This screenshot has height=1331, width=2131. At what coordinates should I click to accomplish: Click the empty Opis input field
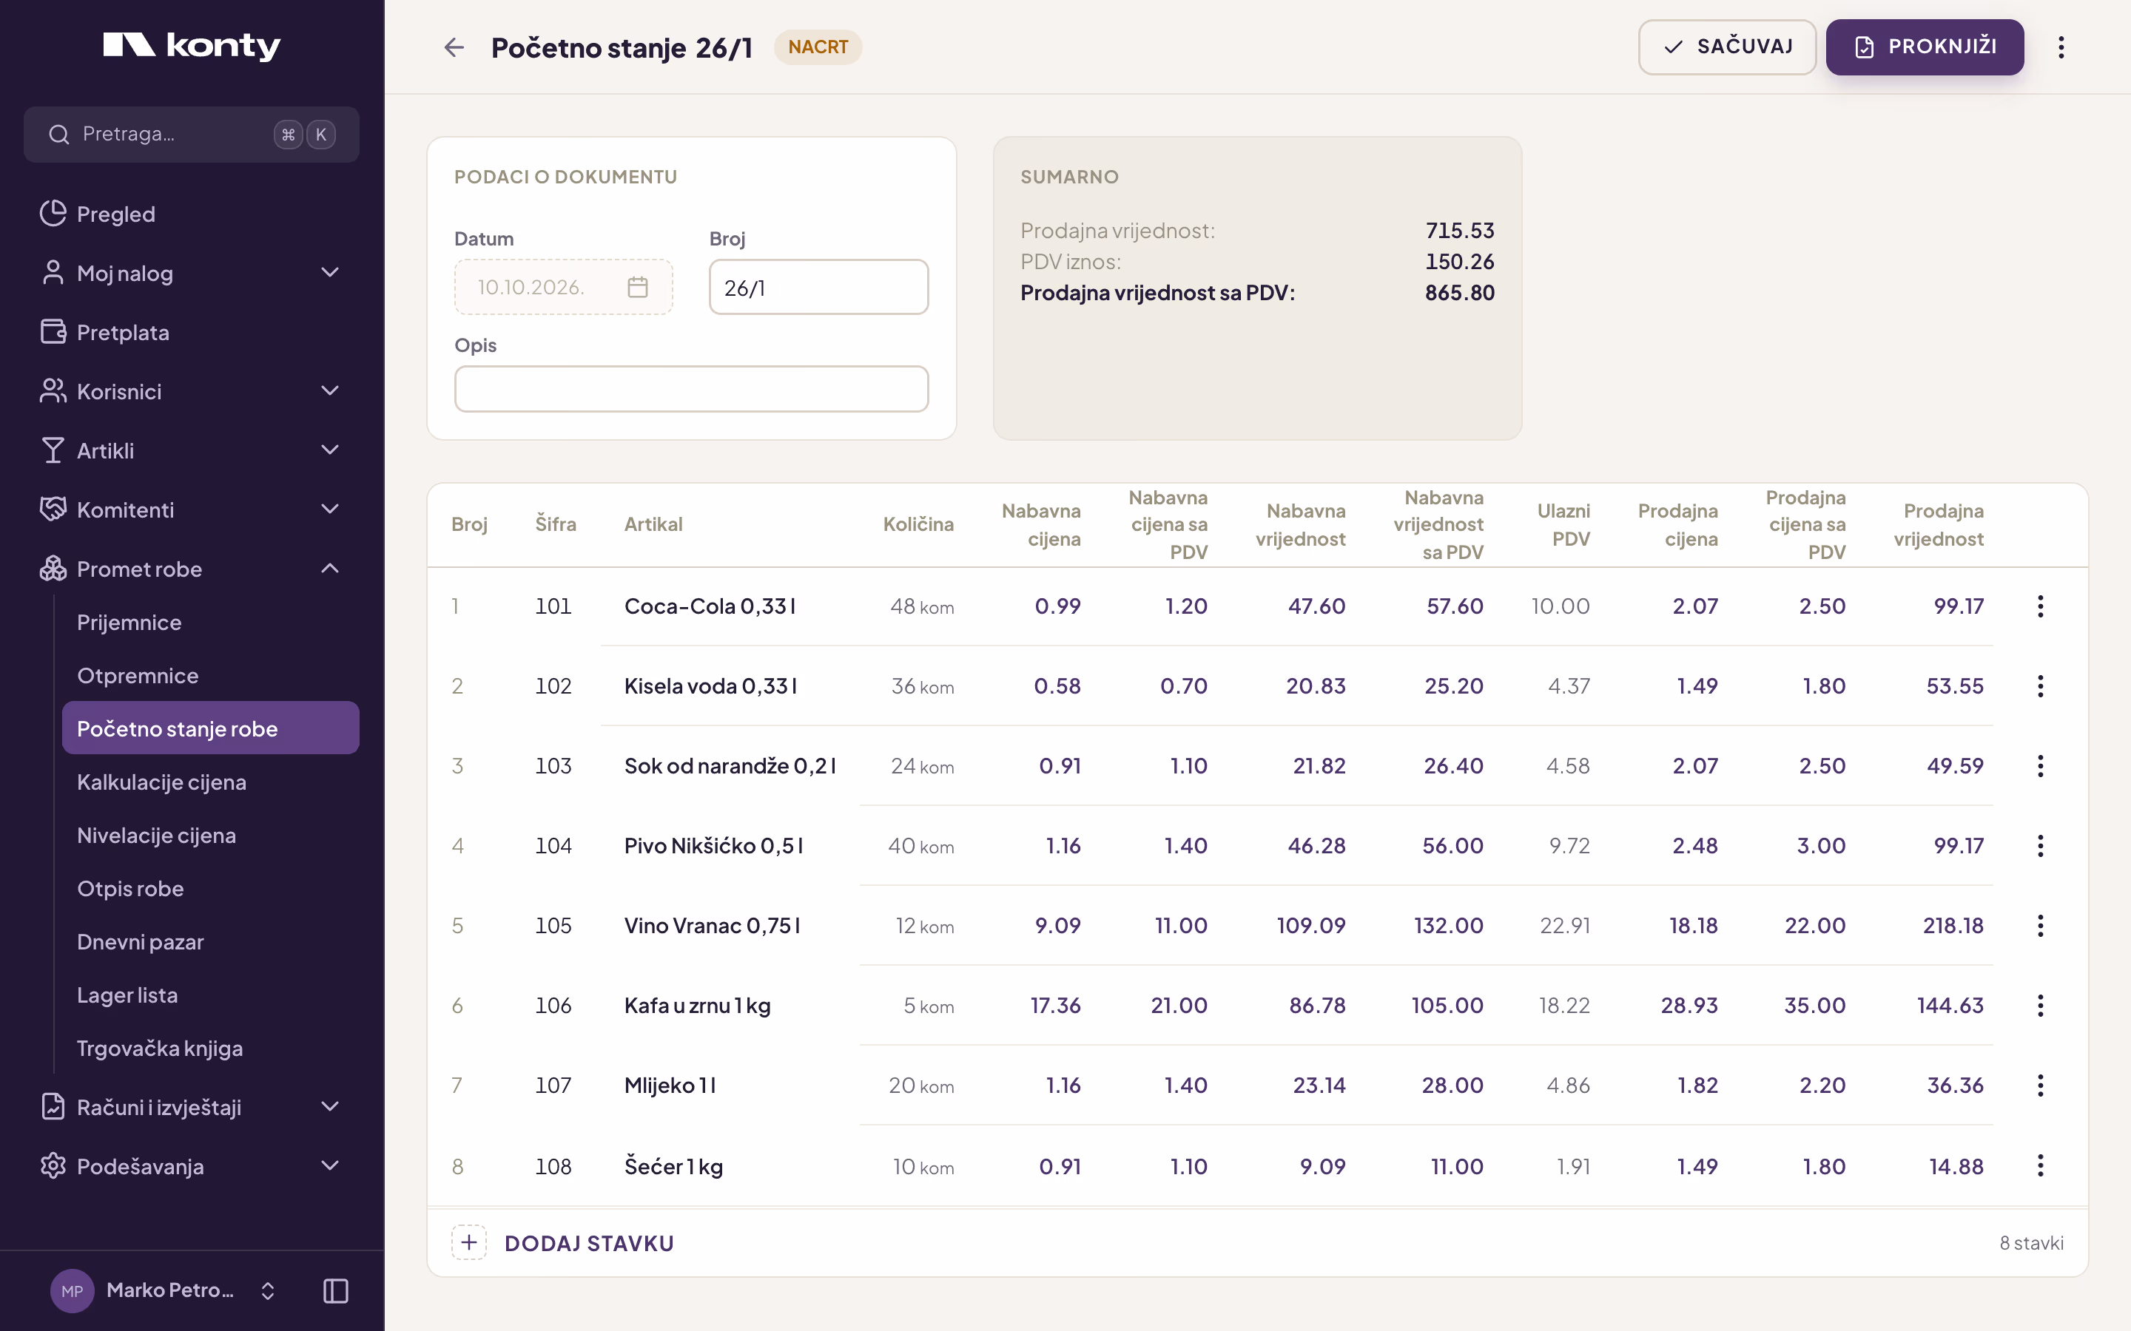click(691, 388)
